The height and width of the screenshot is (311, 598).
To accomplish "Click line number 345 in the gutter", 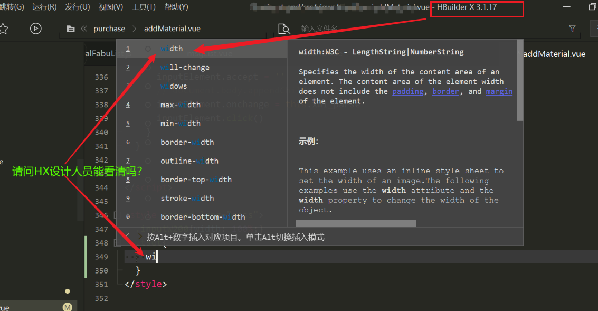I will [x=101, y=202].
